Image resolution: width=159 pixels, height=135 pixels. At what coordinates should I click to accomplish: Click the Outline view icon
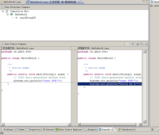point(152,2)
